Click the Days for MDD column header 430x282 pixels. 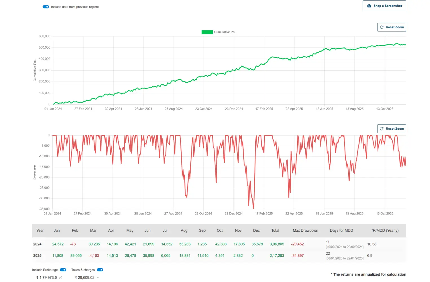(x=341, y=230)
